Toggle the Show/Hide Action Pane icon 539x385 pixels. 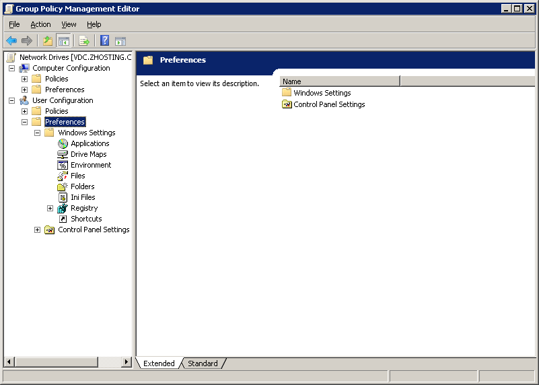point(120,41)
